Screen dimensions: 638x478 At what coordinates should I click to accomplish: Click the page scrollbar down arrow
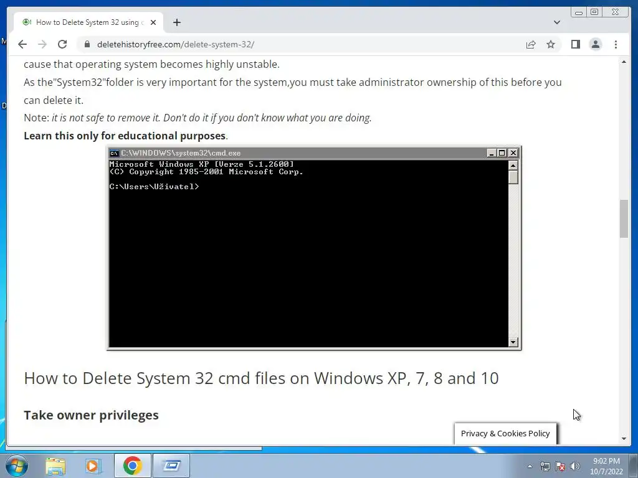(624, 439)
